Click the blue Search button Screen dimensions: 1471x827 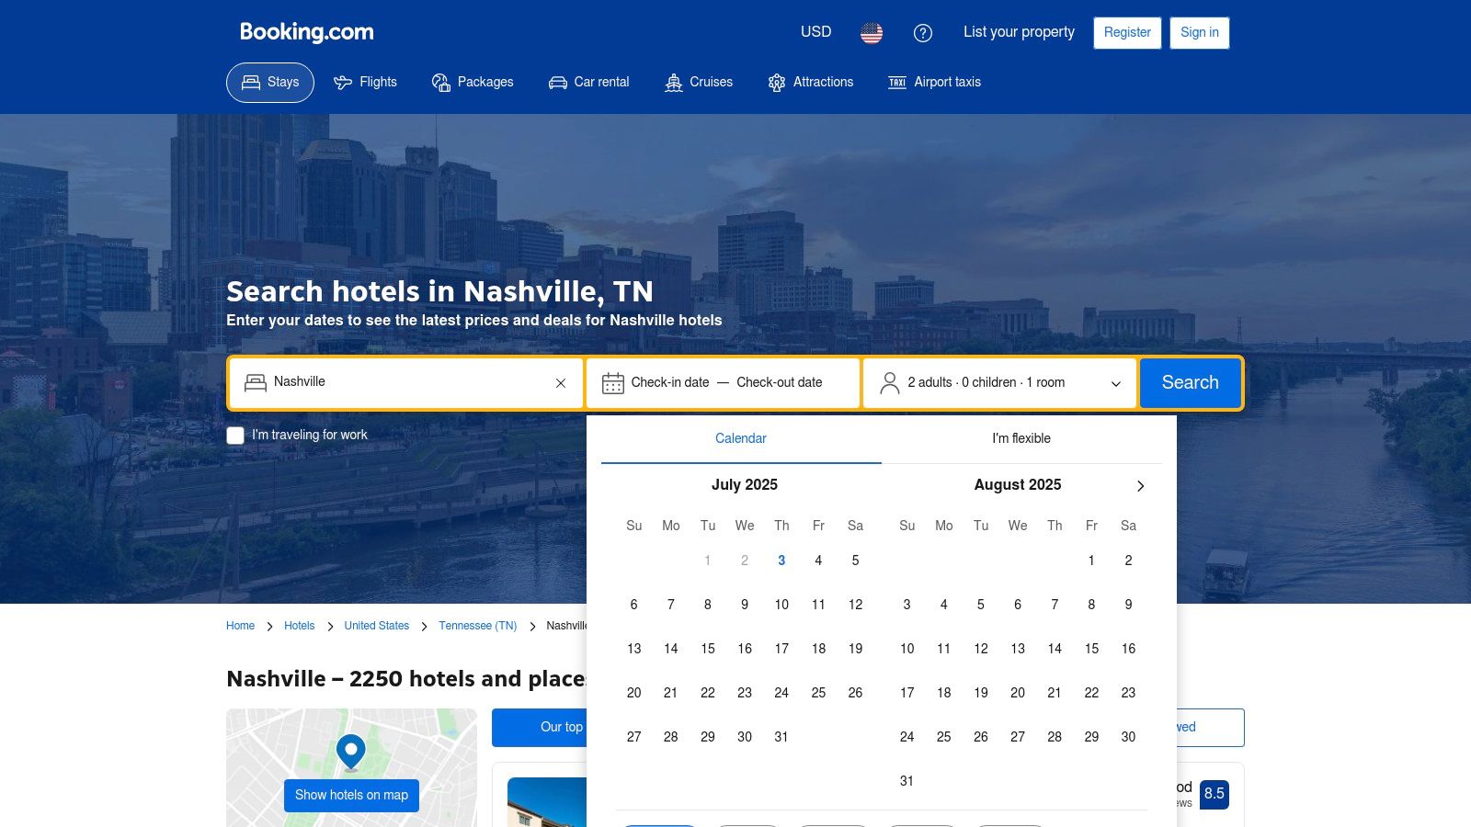(x=1191, y=383)
